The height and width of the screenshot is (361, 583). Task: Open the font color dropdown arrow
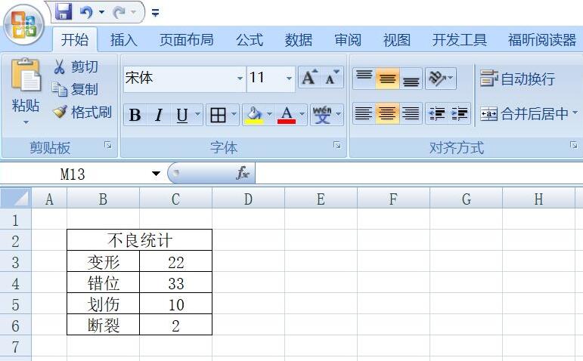click(302, 114)
